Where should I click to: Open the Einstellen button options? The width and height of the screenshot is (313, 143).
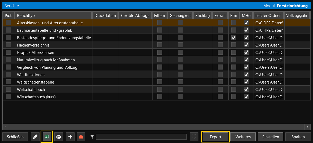[x=270, y=137]
